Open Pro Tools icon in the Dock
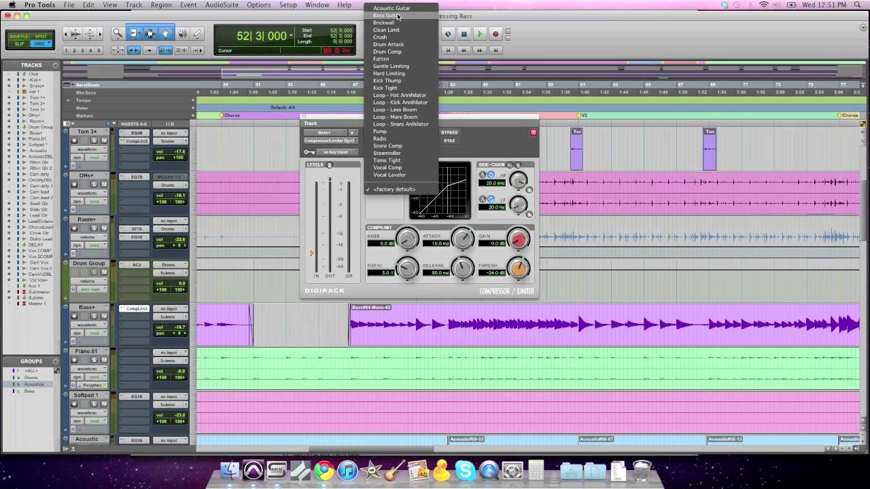 [x=254, y=470]
